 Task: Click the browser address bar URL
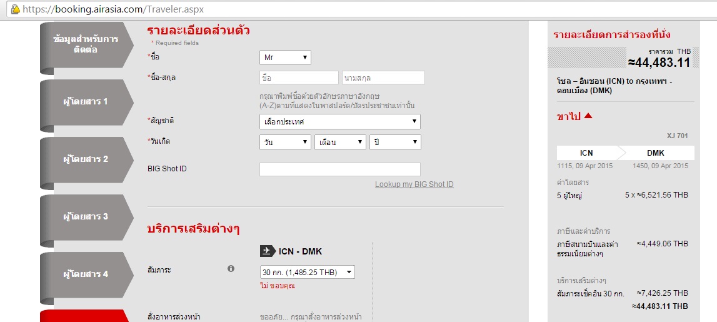pos(113,9)
